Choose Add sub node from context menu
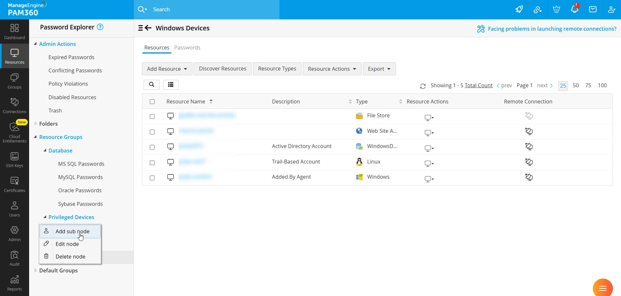 click(x=72, y=231)
